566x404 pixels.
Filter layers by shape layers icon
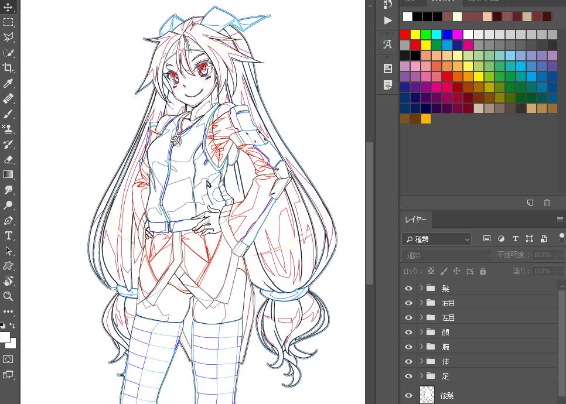(x=529, y=238)
